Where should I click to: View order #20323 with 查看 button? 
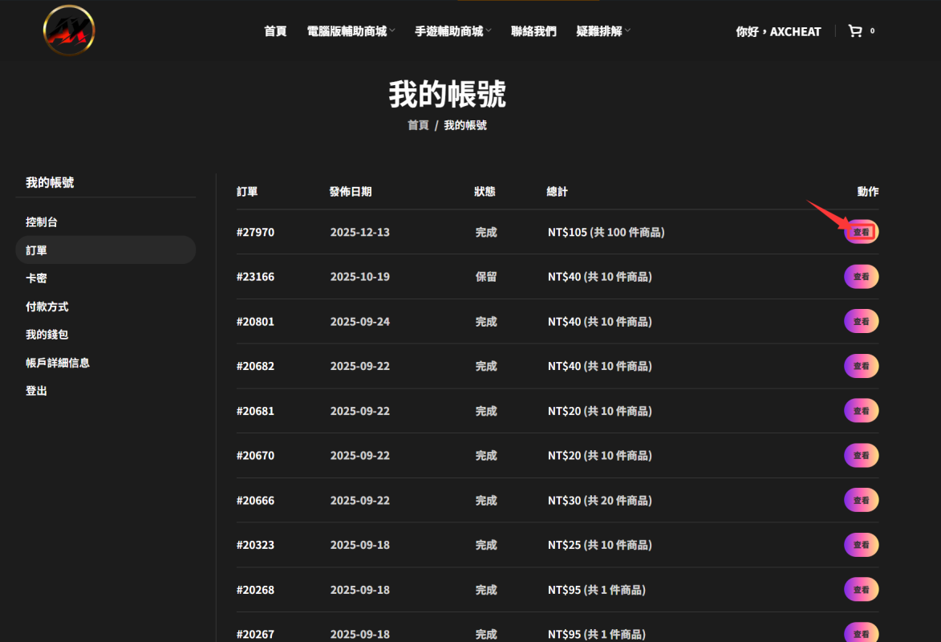click(862, 545)
